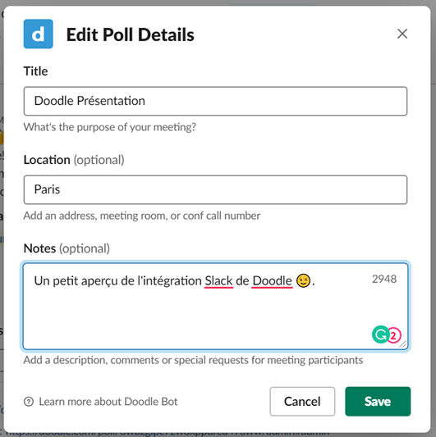Save the poll details
436x437 pixels.
click(x=378, y=401)
